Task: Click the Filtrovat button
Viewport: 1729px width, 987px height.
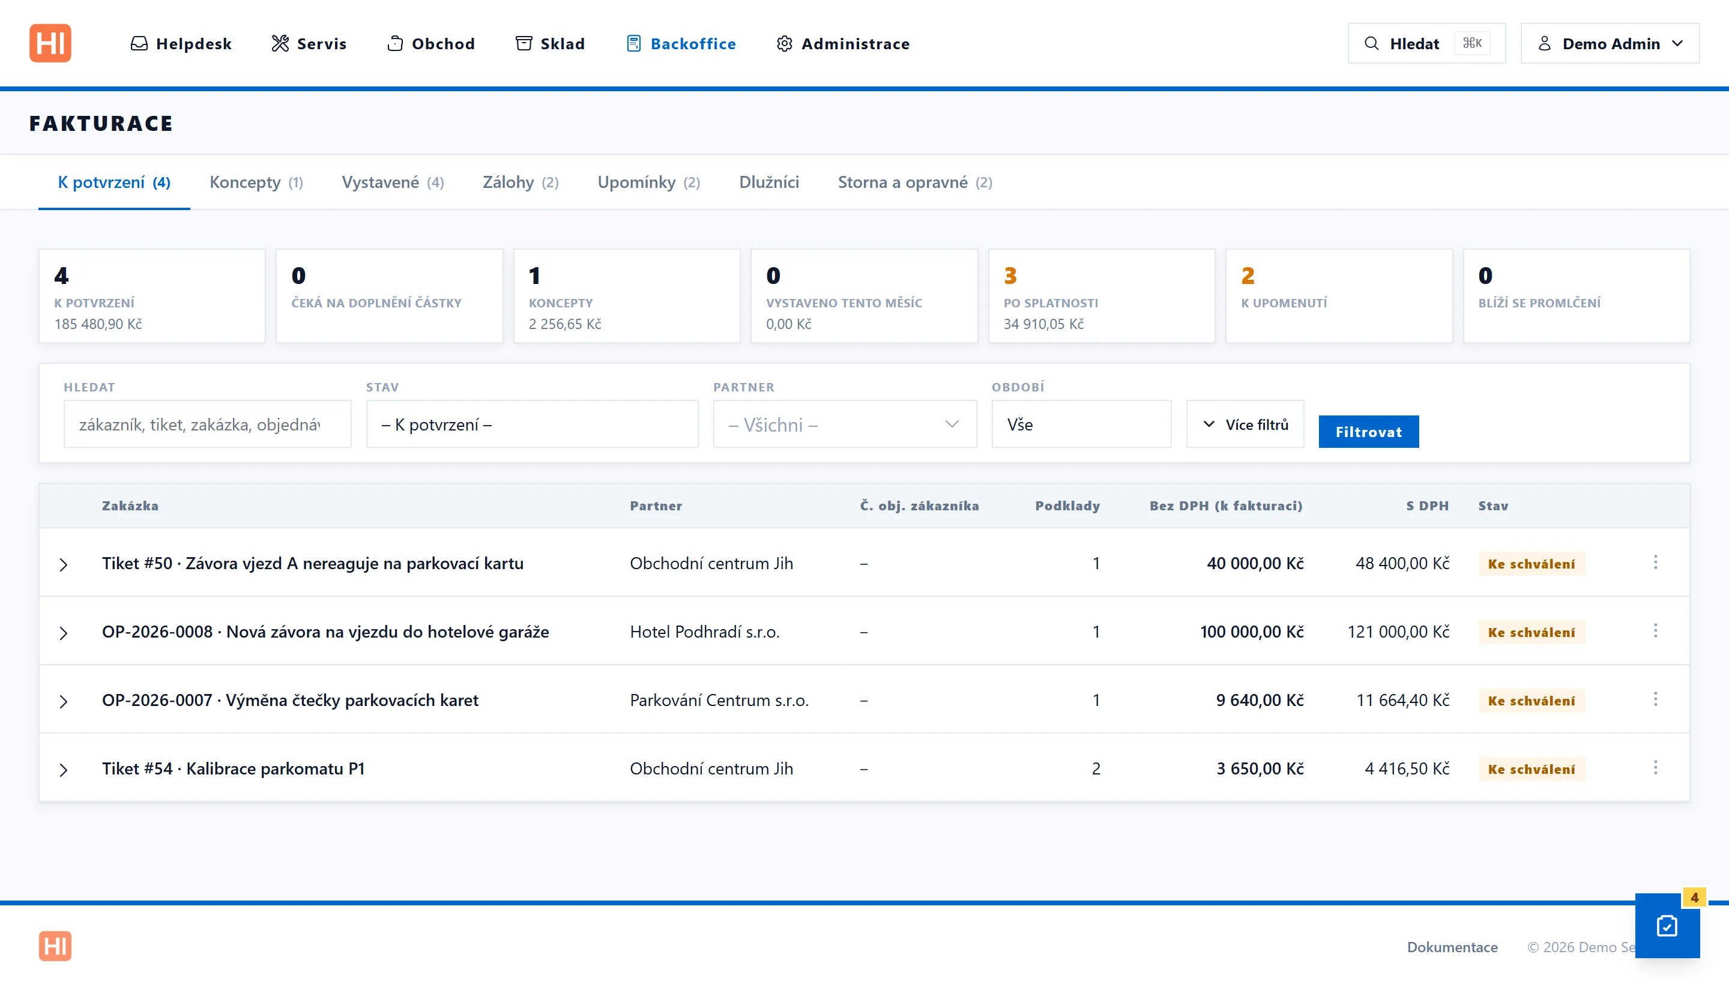Action: pyautogui.click(x=1368, y=432)
